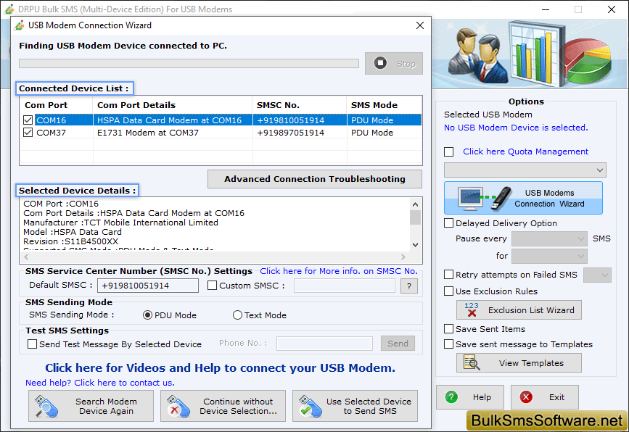Click the Com Port column header
The image size is (629, 432).
tap(57, 105)
